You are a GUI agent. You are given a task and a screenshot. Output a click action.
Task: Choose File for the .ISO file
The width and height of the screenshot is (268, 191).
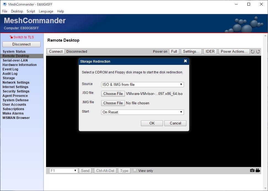(x=113, y=94)
